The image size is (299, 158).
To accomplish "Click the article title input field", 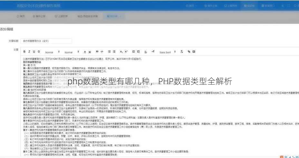I will pyautogui.click(x=46, y=41).
